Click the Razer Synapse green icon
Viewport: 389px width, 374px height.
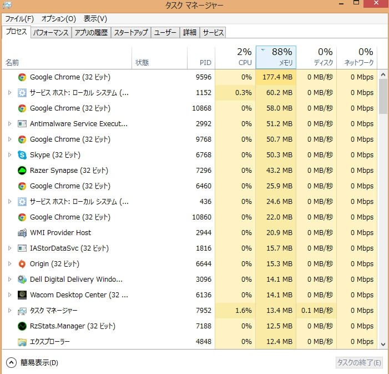(22, 171)
